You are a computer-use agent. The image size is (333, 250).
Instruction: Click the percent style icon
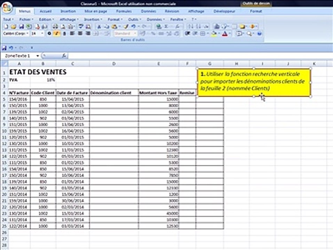click(x=153, y=33)
